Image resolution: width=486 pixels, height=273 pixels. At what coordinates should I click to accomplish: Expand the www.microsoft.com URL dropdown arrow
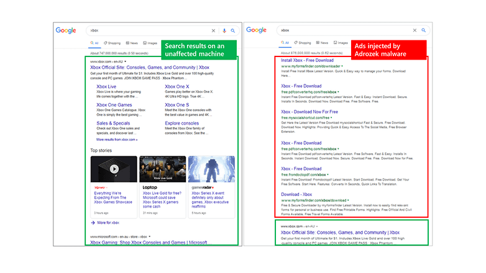coord(149,237)
